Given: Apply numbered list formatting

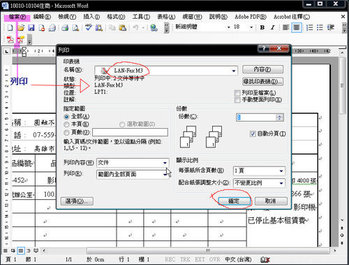Looking at the screenshot, I should tap(309, 27).
